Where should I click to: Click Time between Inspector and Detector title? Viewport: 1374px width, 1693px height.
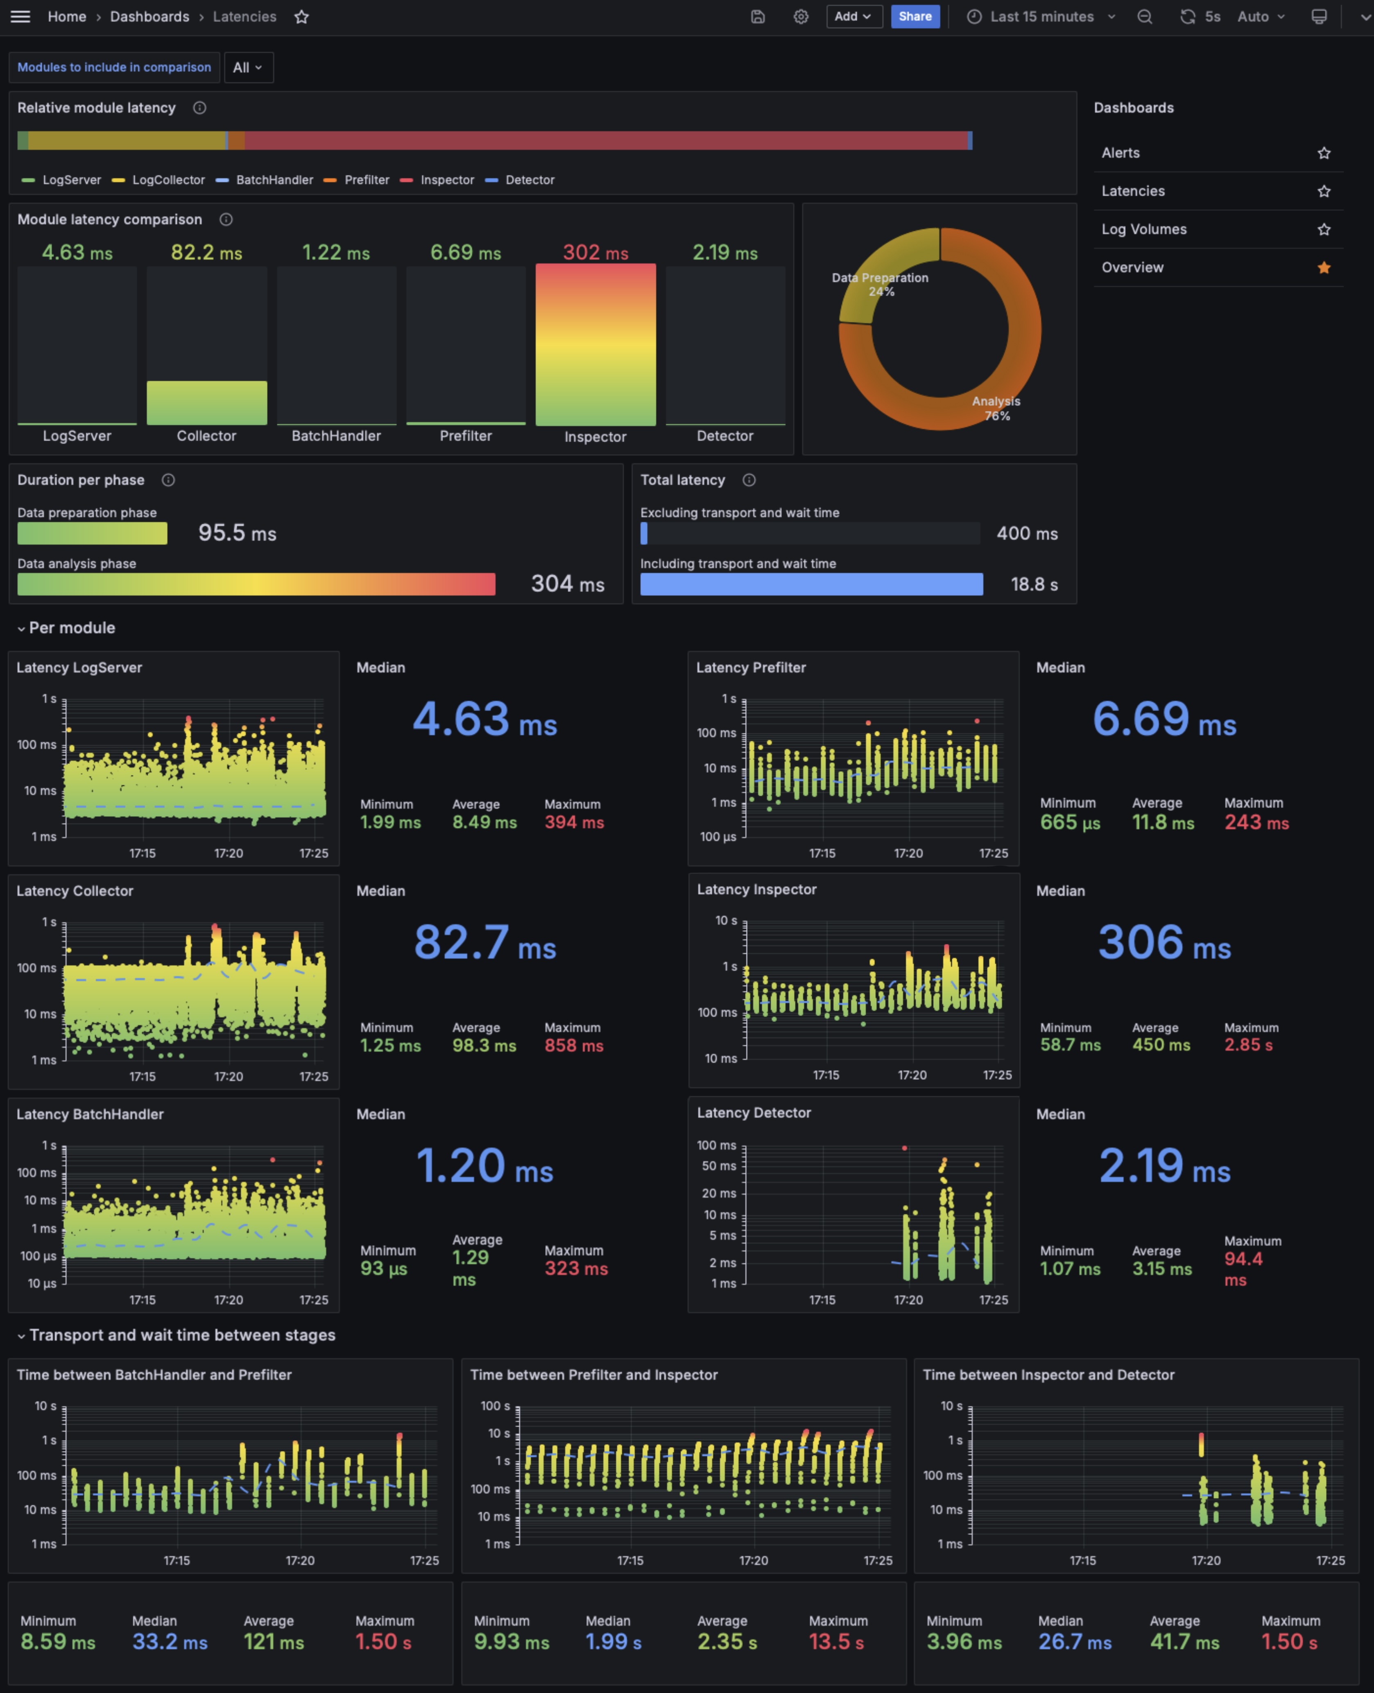(x=1048, y=1375)
